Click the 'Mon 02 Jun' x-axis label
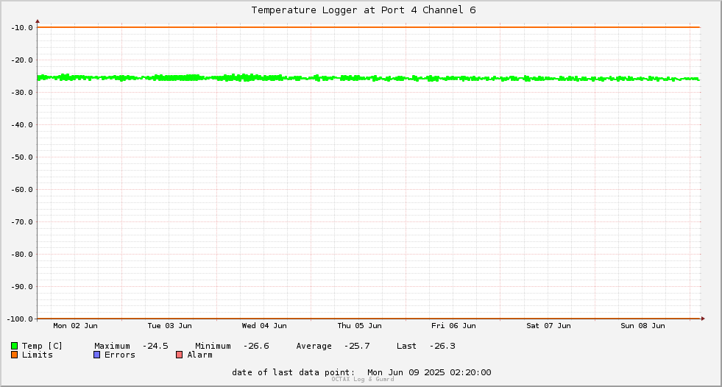The width and height of the screenshot is (722, 387). 76,326
